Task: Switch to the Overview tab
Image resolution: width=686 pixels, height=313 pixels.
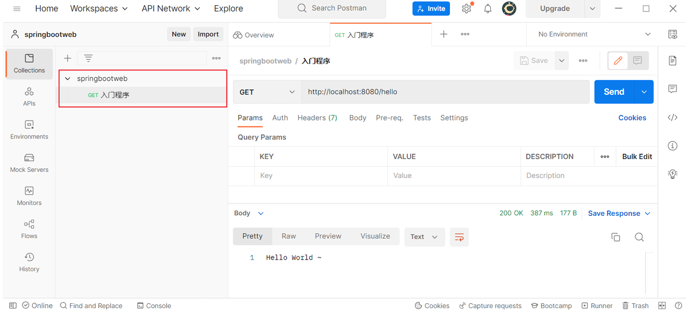Action: click(x=254, y=35)
